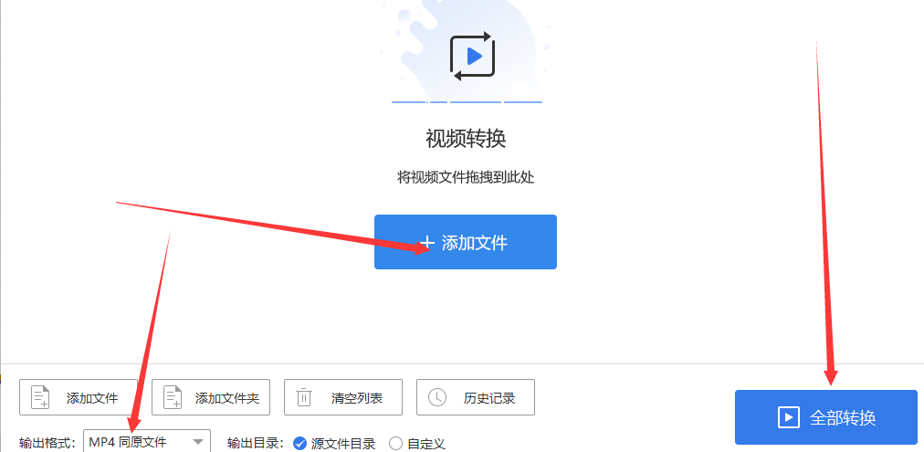Open 添加文件夹 to add a folder
924x452 pixels.
point(211,397)
